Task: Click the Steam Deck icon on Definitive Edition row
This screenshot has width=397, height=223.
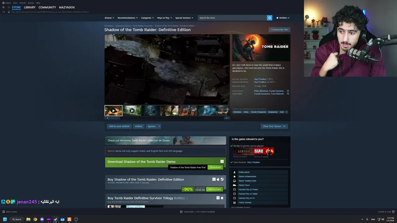Action: tap(222, 179)
